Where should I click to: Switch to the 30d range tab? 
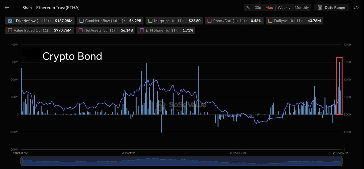(258, 8)
